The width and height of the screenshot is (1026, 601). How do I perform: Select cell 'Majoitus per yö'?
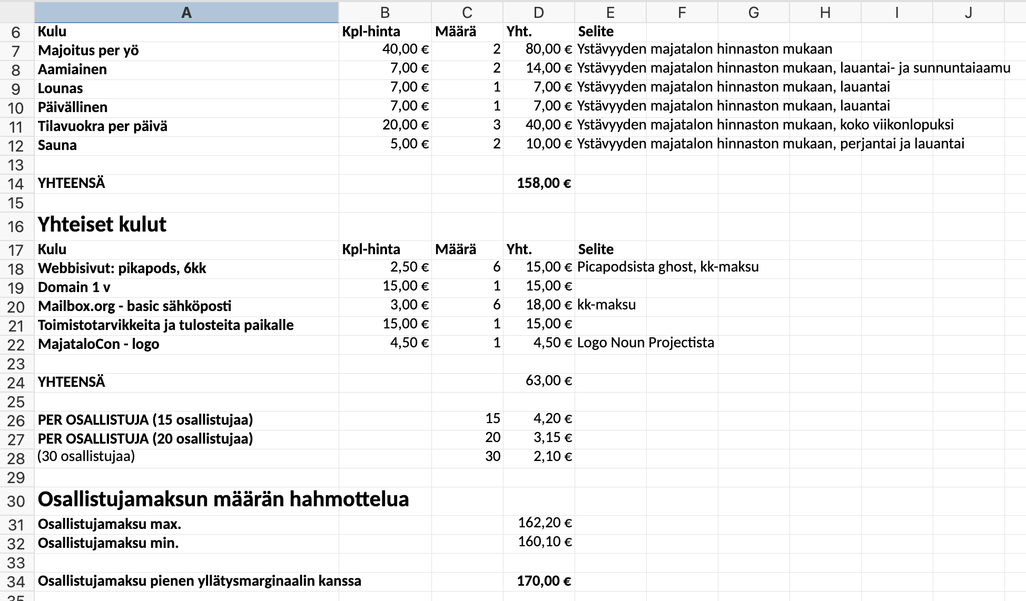coord(88,51)
